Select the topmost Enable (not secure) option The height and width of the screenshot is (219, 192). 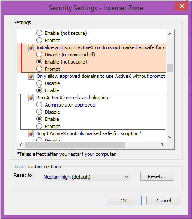tap(39, 33)
